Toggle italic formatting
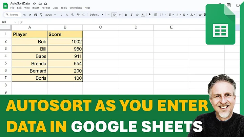Image resolution: width=244 pixels, height=137 pixels. tap(131, 15)
